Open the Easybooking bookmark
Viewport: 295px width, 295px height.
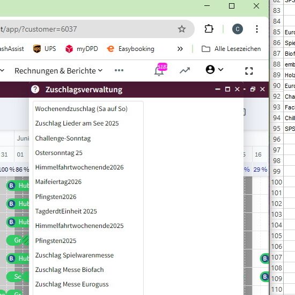[131, 49]
